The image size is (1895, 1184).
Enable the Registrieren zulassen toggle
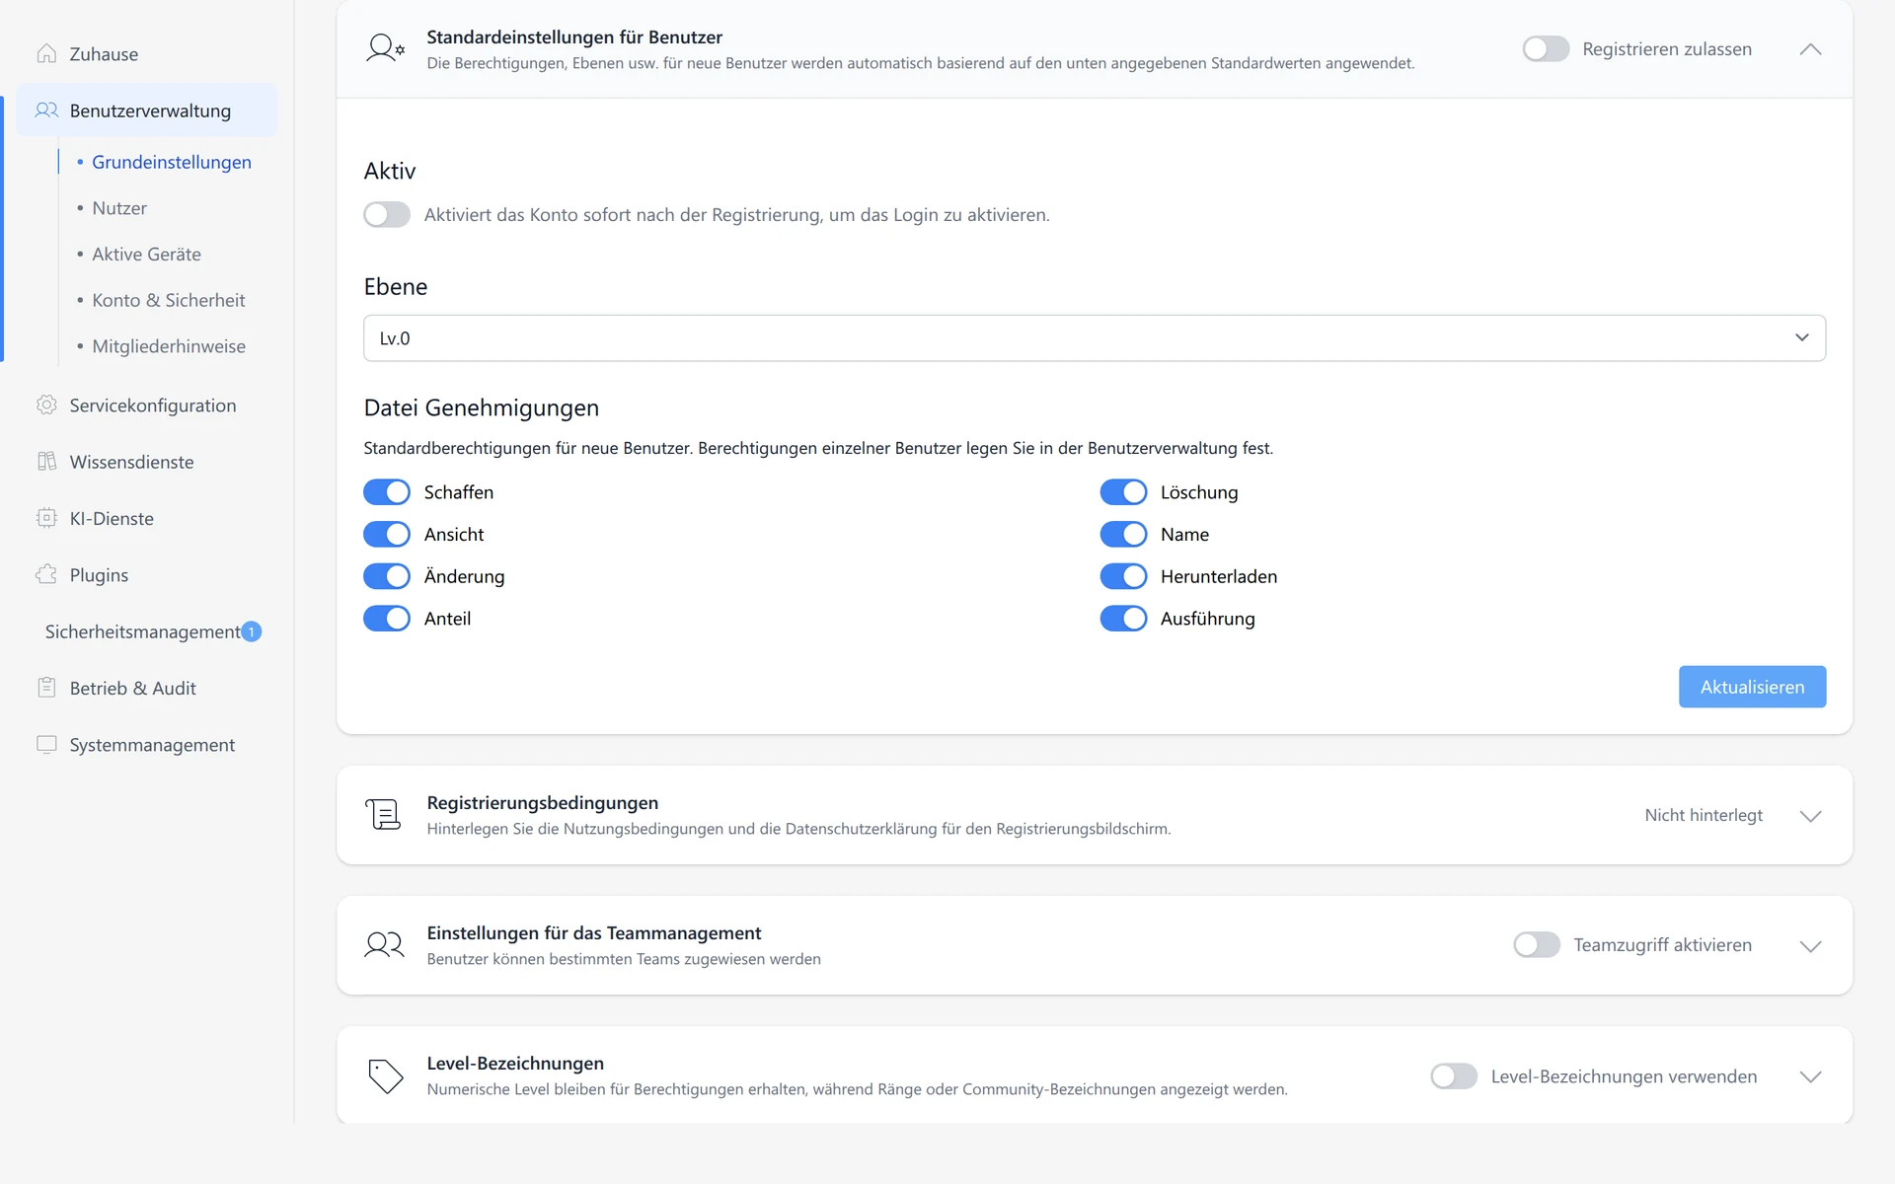click(x=1546, y=49)
